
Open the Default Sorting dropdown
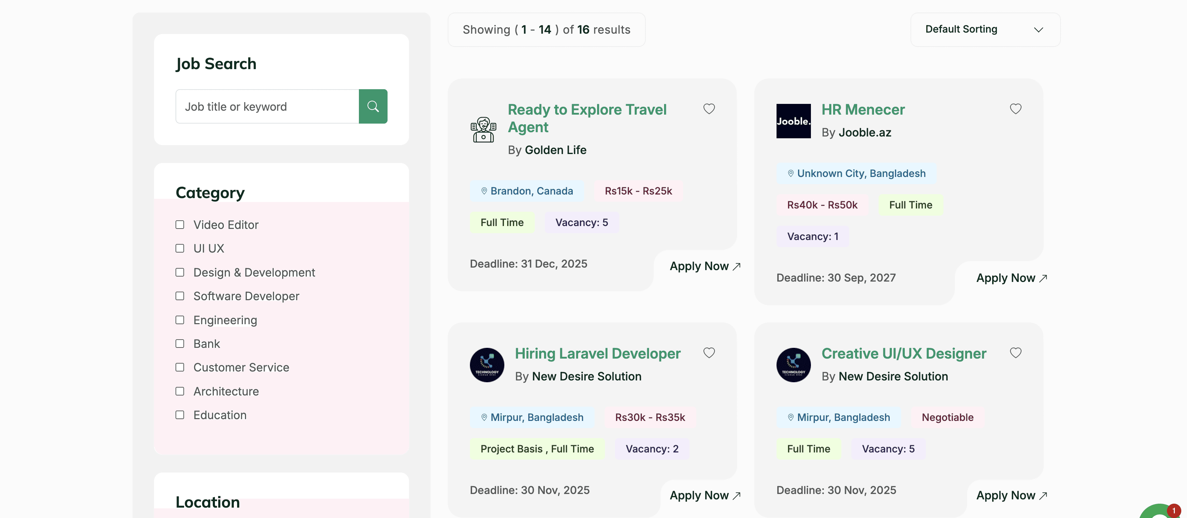pyautogui.click(x=985, y=29)
